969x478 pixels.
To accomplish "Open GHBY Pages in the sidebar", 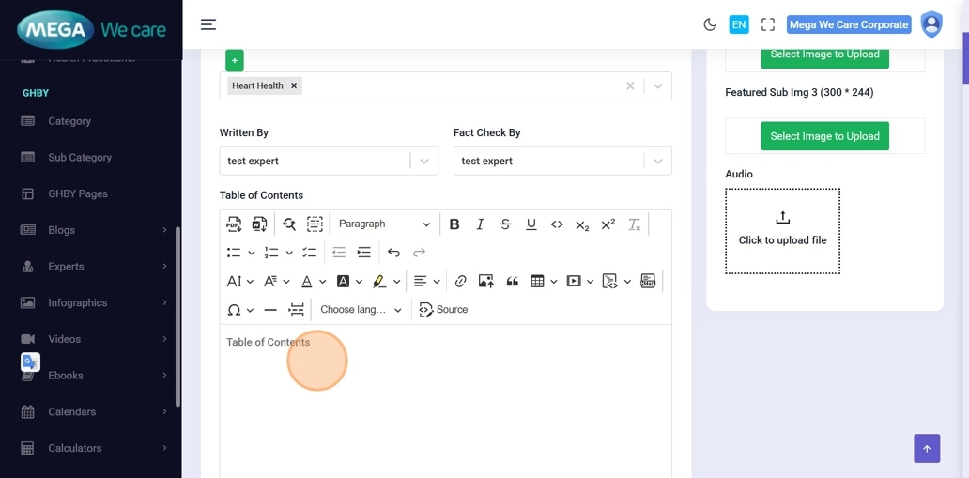I will [78, 193].
